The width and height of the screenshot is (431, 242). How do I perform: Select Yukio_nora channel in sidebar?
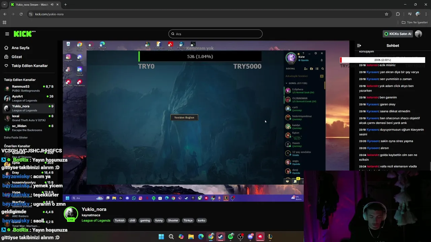coord(29,108)
